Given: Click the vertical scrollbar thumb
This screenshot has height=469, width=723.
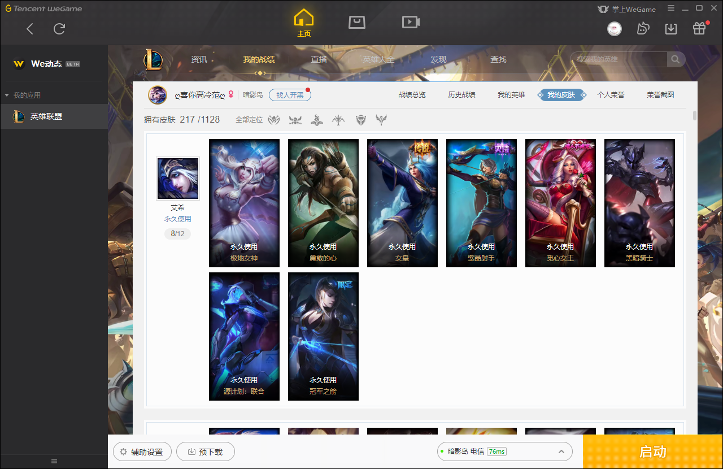Looking at the screenshot, I should click(694, 116).
